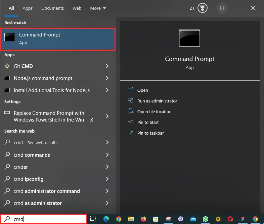Open the Mail app from the taskbar
The width and height of the screenshot is (264, 224).
point(193,219)
